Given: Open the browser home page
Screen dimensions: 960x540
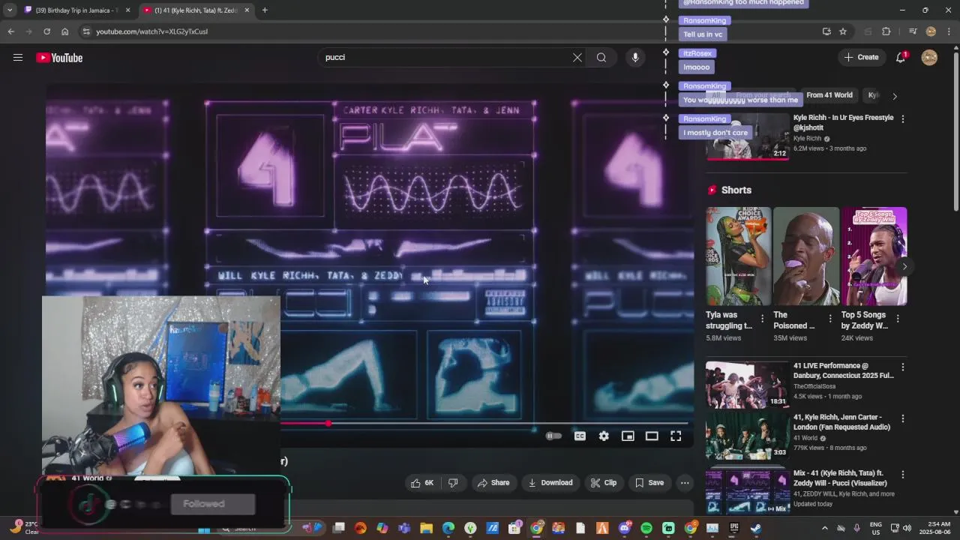Looking at the screenshot, I should pos(64,31).
